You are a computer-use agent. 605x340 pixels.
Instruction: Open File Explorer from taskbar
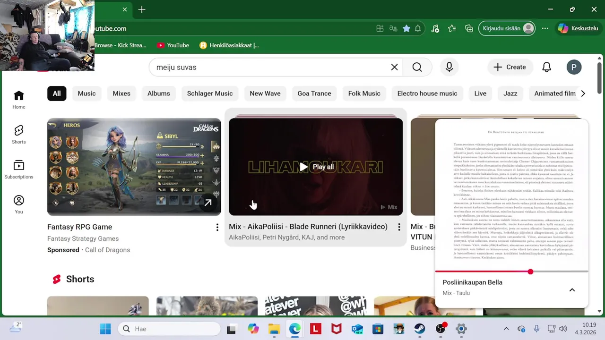pyautogui.click(x=274, y=329)
